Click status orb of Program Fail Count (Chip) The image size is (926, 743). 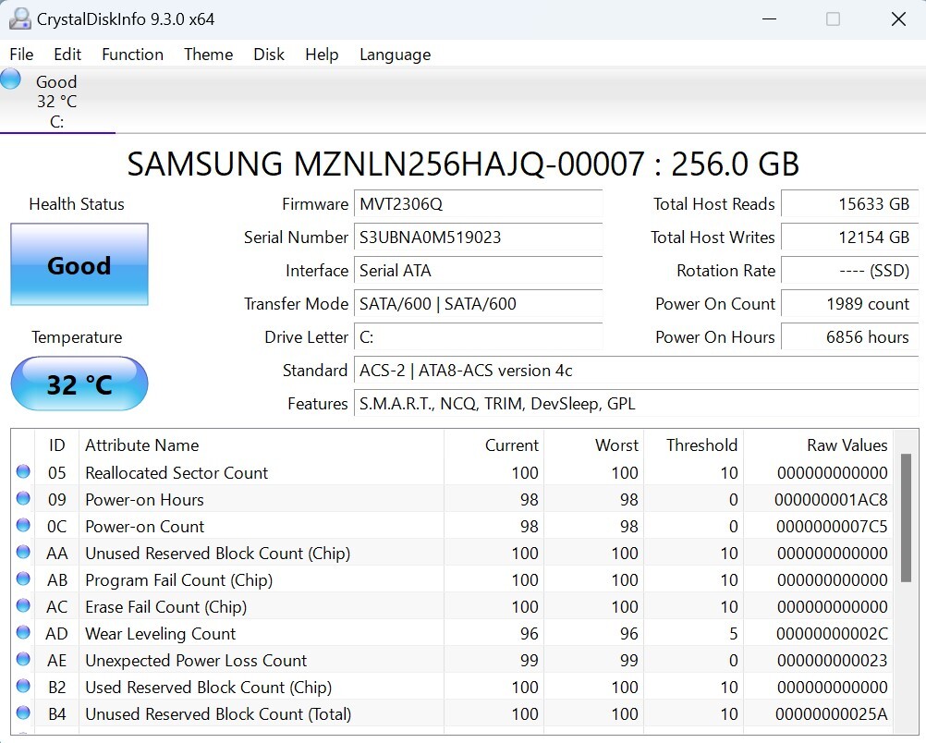23,579
